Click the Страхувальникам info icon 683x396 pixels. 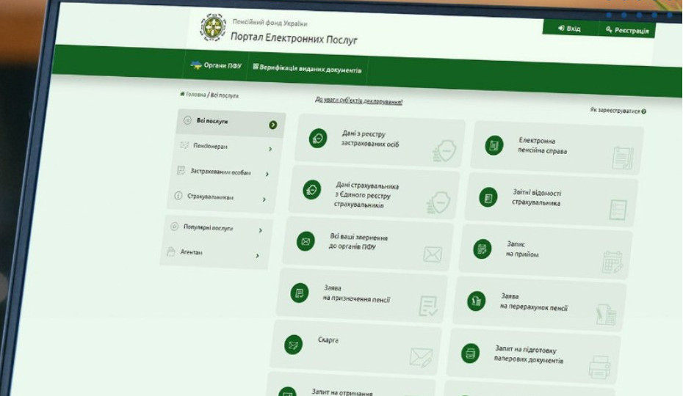(178, 195)
